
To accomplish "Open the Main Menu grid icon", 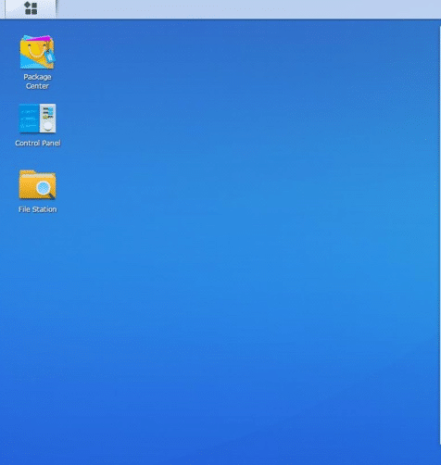I will click(31, 8).
